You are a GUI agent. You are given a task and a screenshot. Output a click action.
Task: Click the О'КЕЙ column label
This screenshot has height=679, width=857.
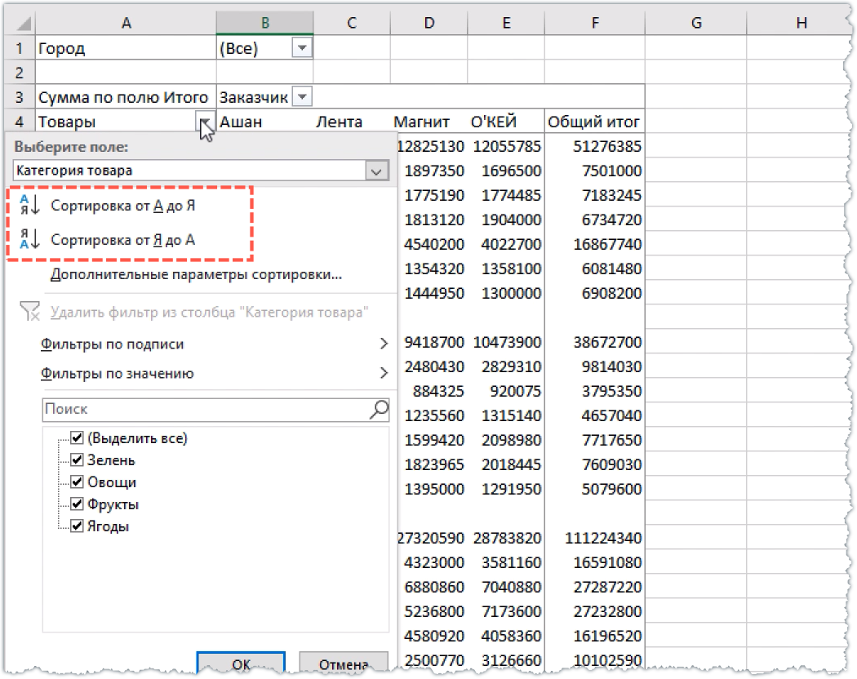[494, 122]
